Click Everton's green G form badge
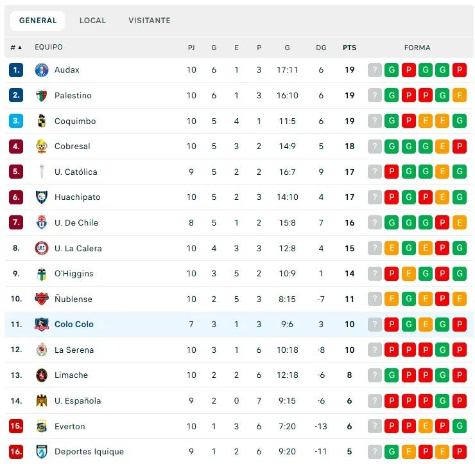The image size is (475, 464). pyautogui.click(x=459, y=426)
